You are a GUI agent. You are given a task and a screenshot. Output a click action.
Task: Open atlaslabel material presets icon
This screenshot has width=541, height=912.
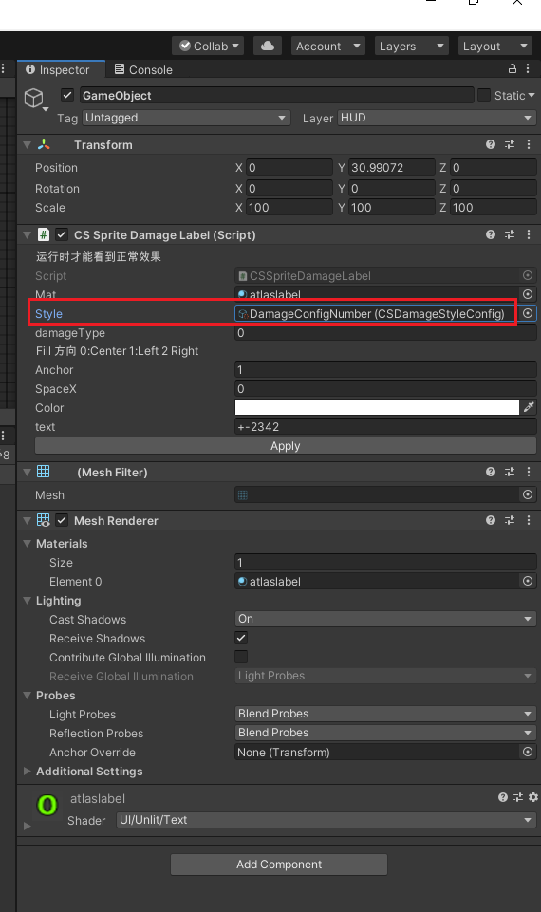[x=518, y=797]
